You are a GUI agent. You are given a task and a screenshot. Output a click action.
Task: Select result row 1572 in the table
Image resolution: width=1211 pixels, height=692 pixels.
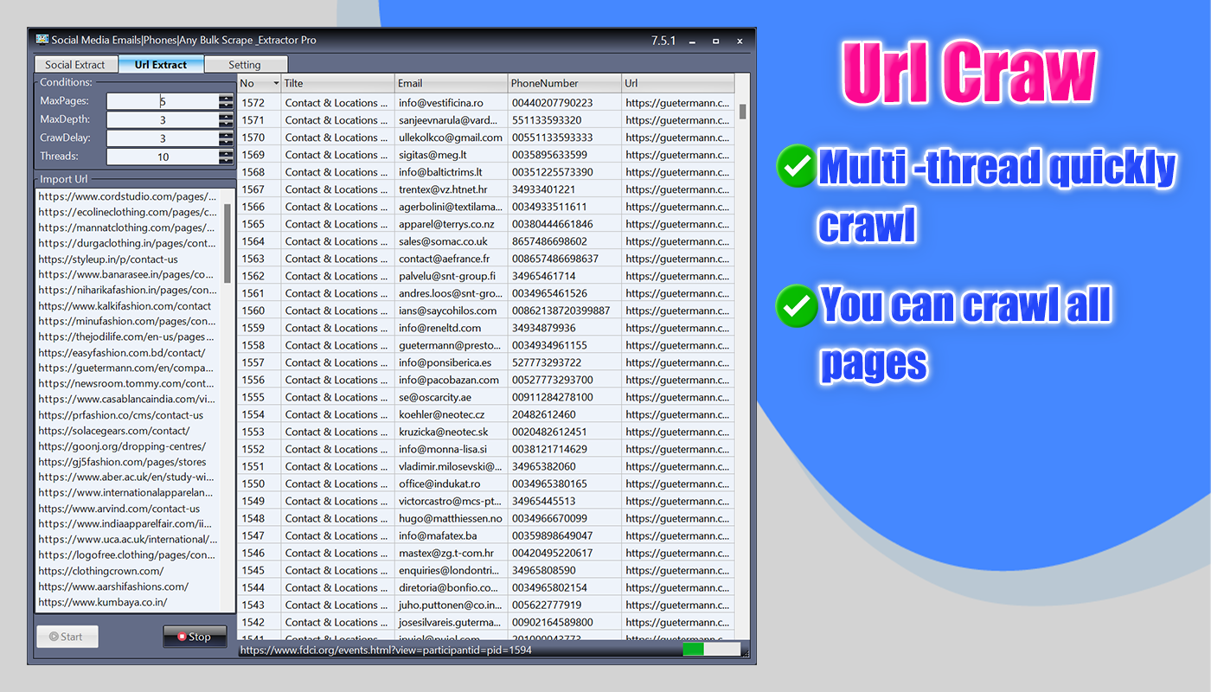tap(389, 102)
